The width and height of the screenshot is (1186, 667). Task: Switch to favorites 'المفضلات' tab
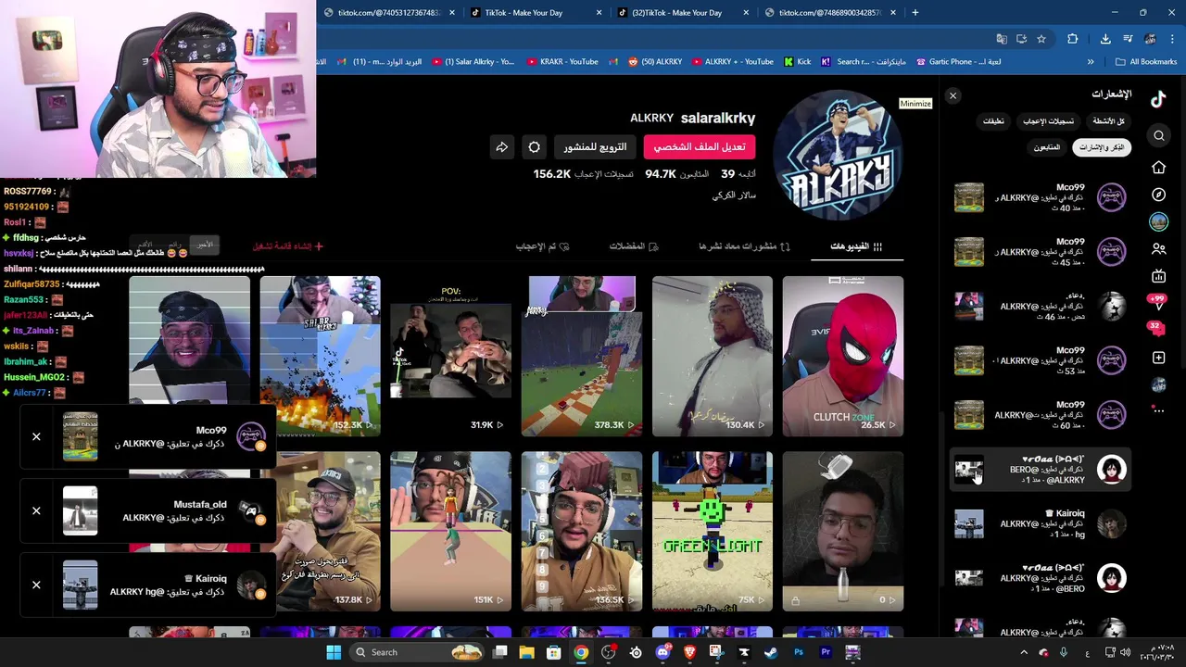coord(634,246)
